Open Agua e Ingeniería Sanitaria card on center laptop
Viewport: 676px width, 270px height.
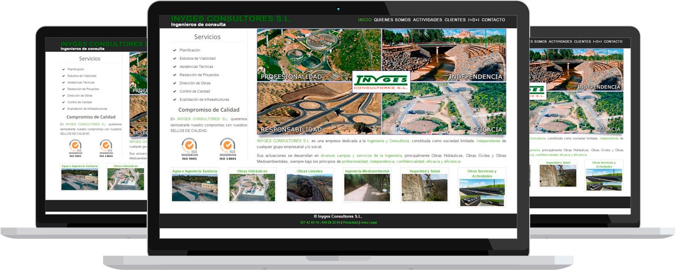[x=195, y=185]
